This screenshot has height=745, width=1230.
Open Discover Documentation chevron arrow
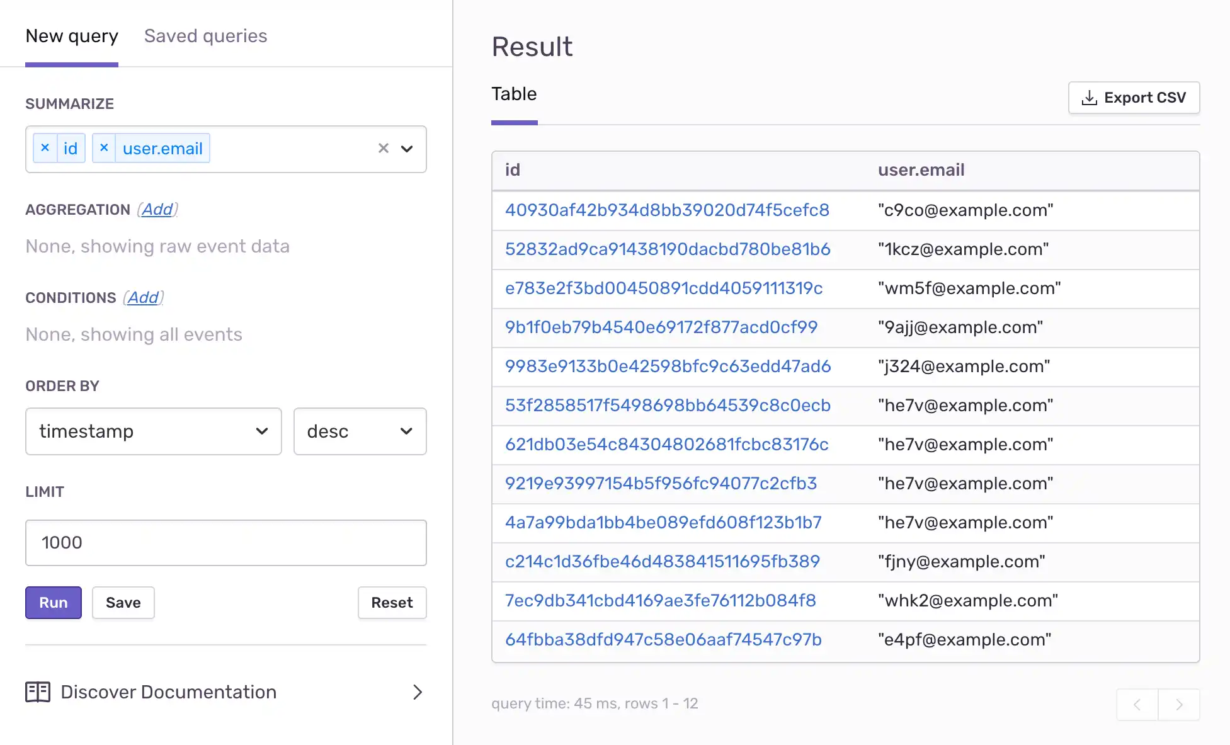coord(417,692)
